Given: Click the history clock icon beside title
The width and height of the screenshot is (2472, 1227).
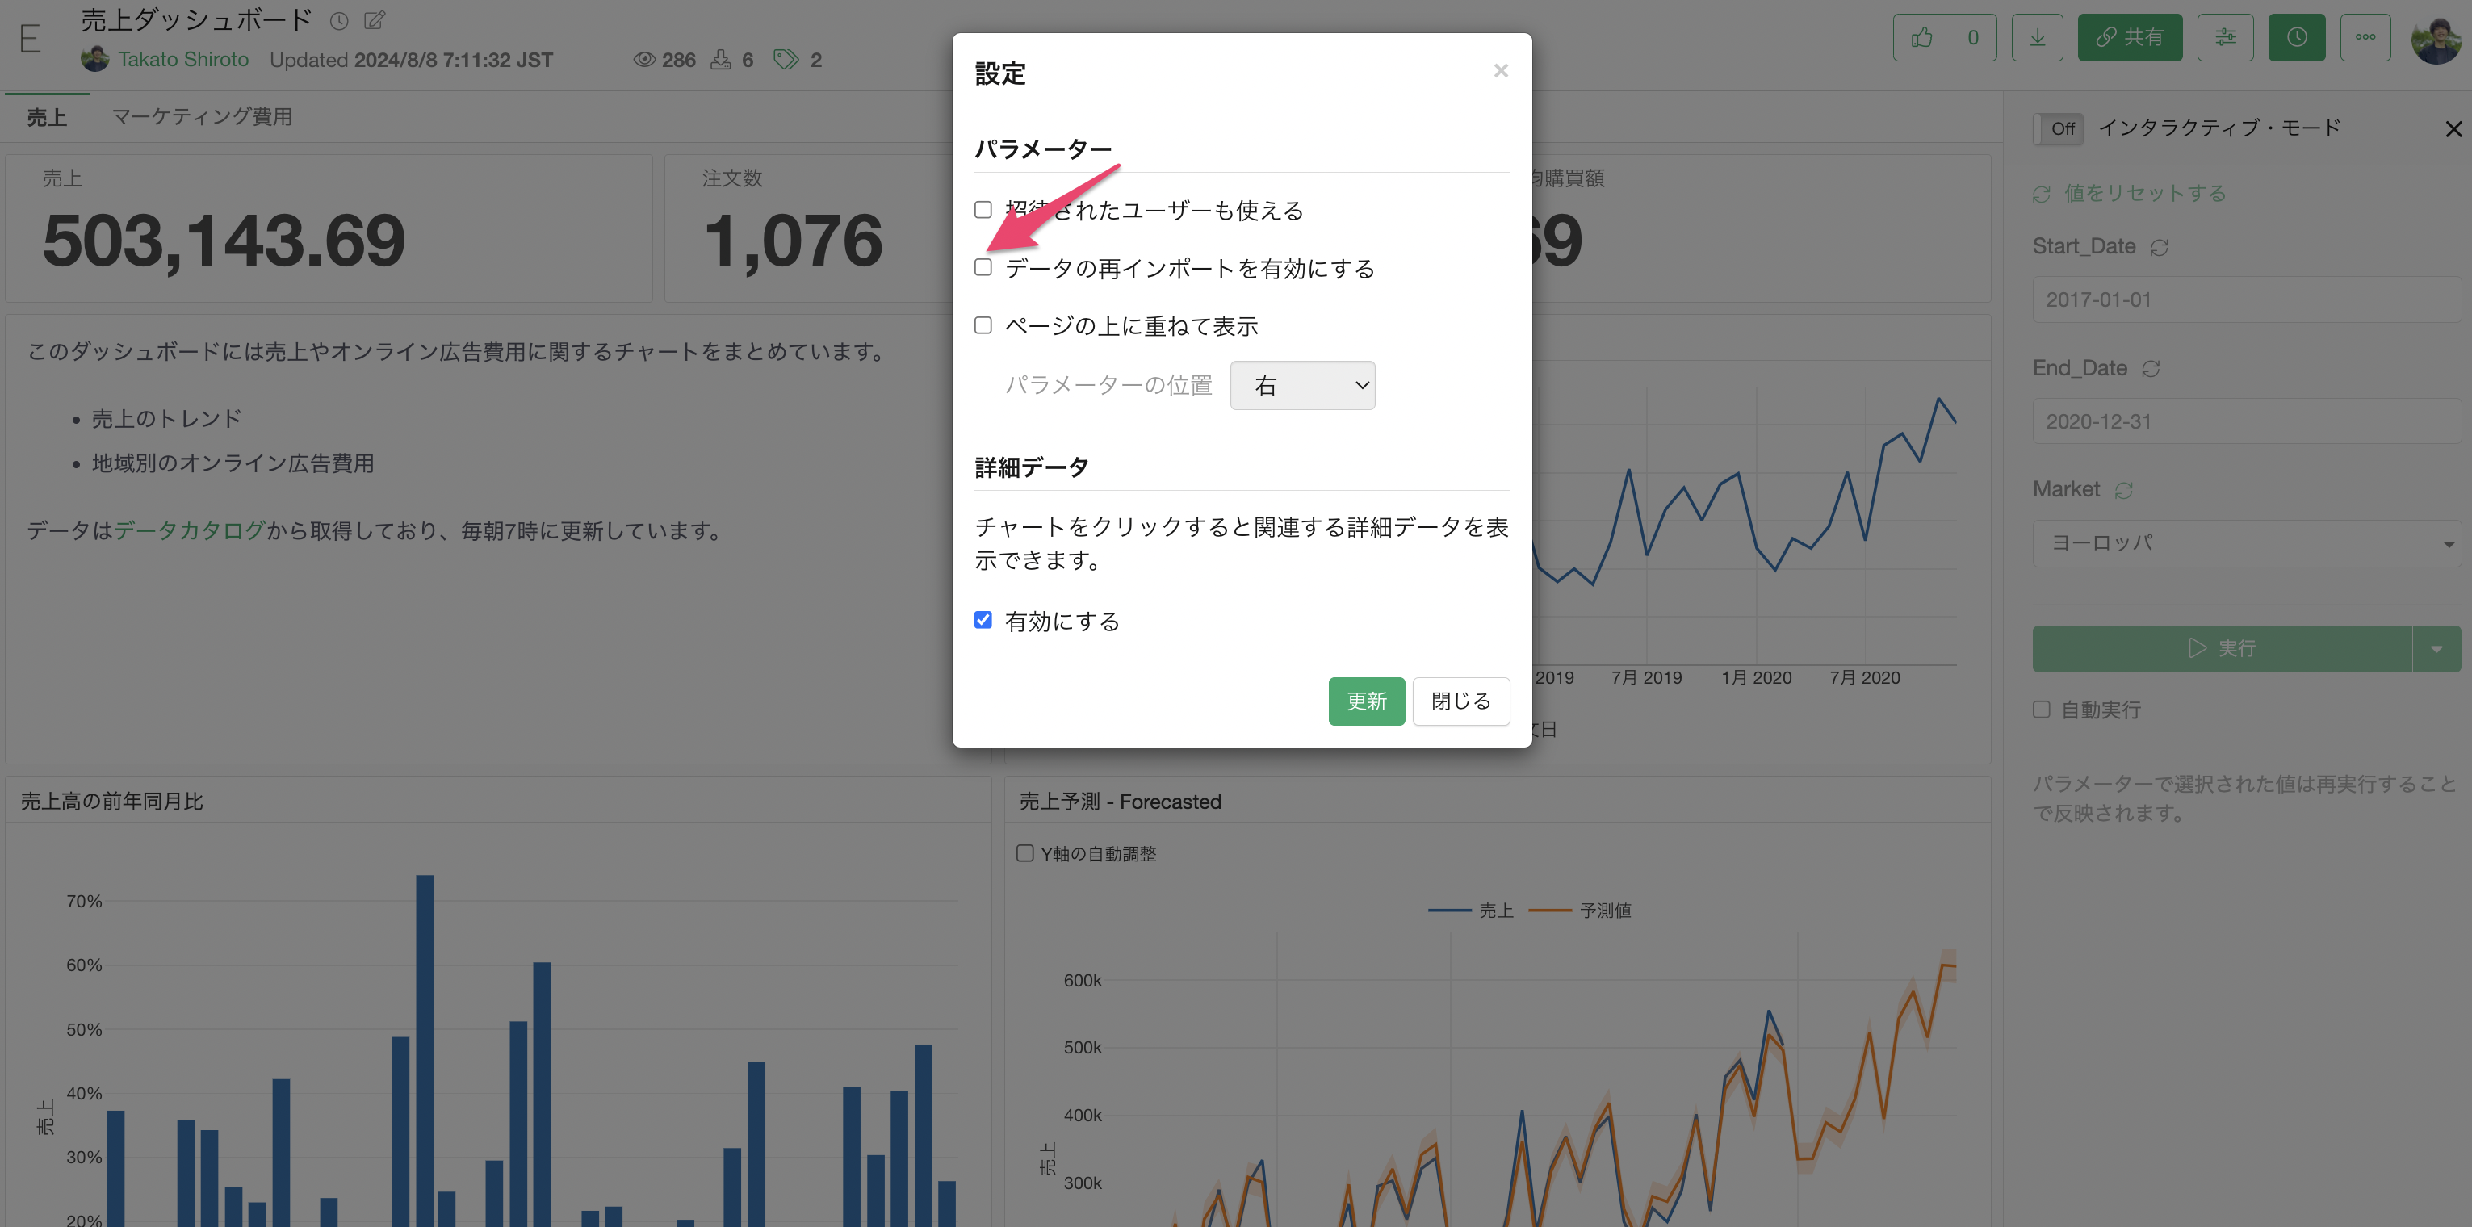Looking at the screenshot, I should (339, 20).
